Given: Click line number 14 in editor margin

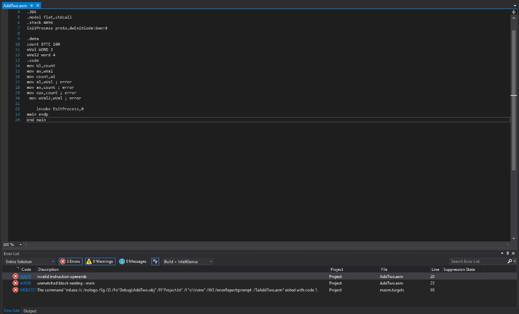Looking at the screenshot, I should 18,65.
